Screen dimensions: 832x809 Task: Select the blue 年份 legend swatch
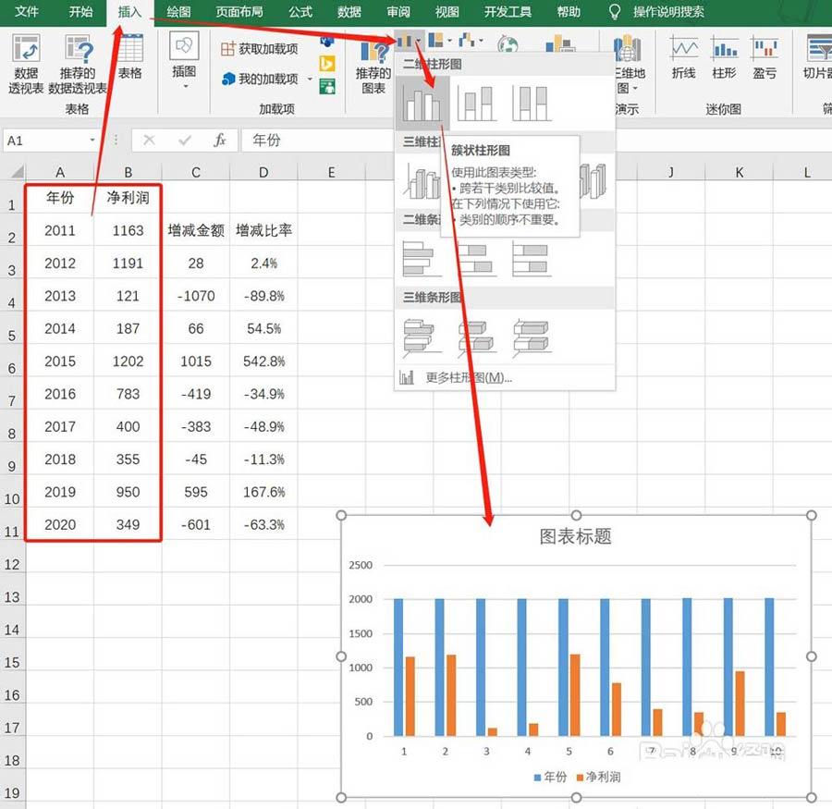pyautogui.click(x=537, y=778)
